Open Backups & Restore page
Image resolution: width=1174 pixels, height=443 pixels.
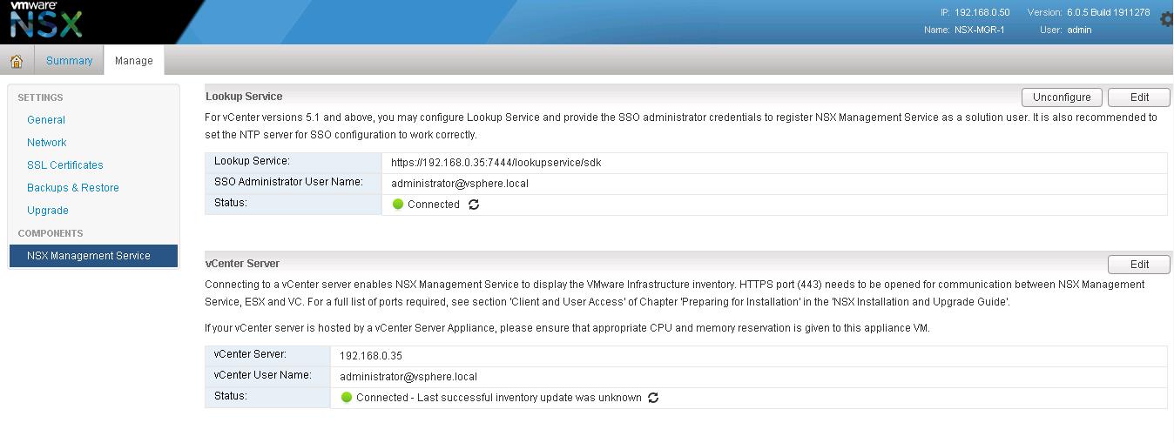click(73, 188)
